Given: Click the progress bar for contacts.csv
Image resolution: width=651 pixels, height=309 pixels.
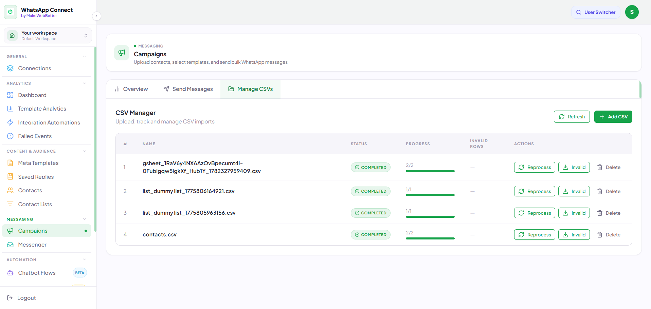Looking at the screenshot, I should (430, 238).
